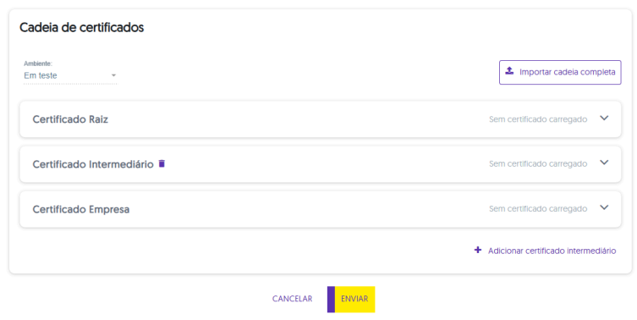The height and width of the screenshot is (320, 637).
Task: Click the upload icon in Importar button
Action: 509,71
